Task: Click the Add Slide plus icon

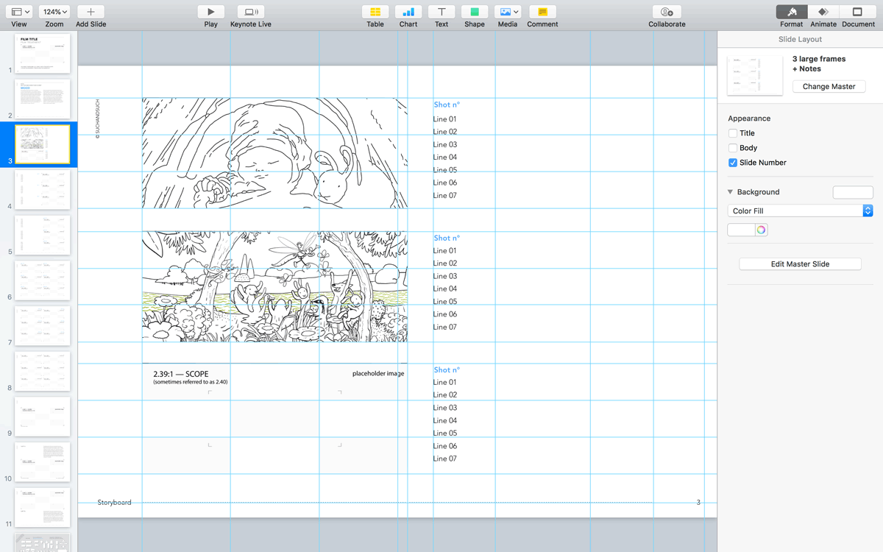Action: [91, 12]
